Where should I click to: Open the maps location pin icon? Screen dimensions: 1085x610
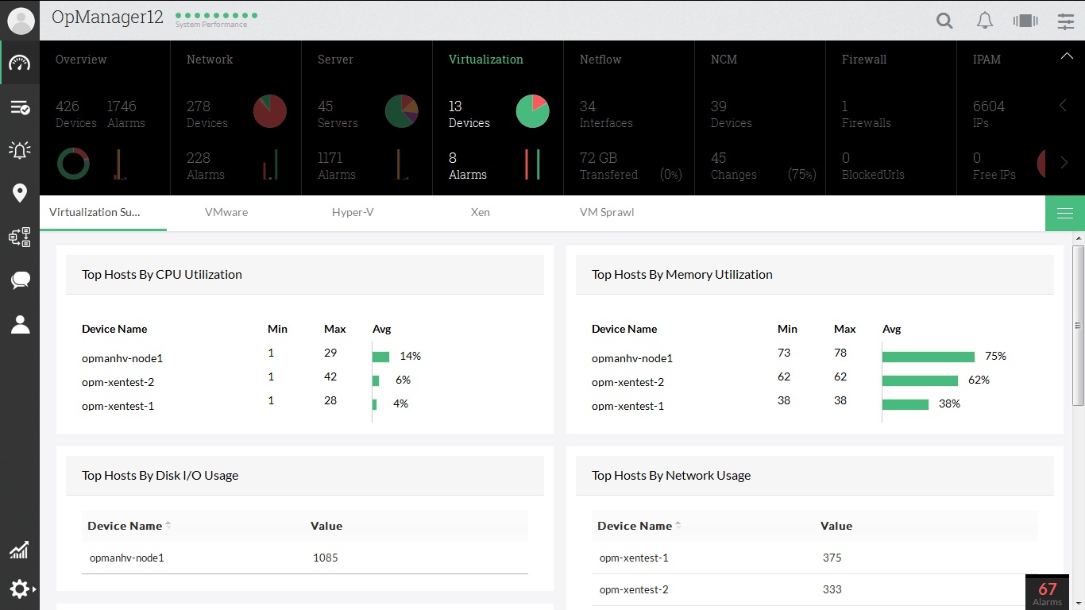click(x=20, y=193)
